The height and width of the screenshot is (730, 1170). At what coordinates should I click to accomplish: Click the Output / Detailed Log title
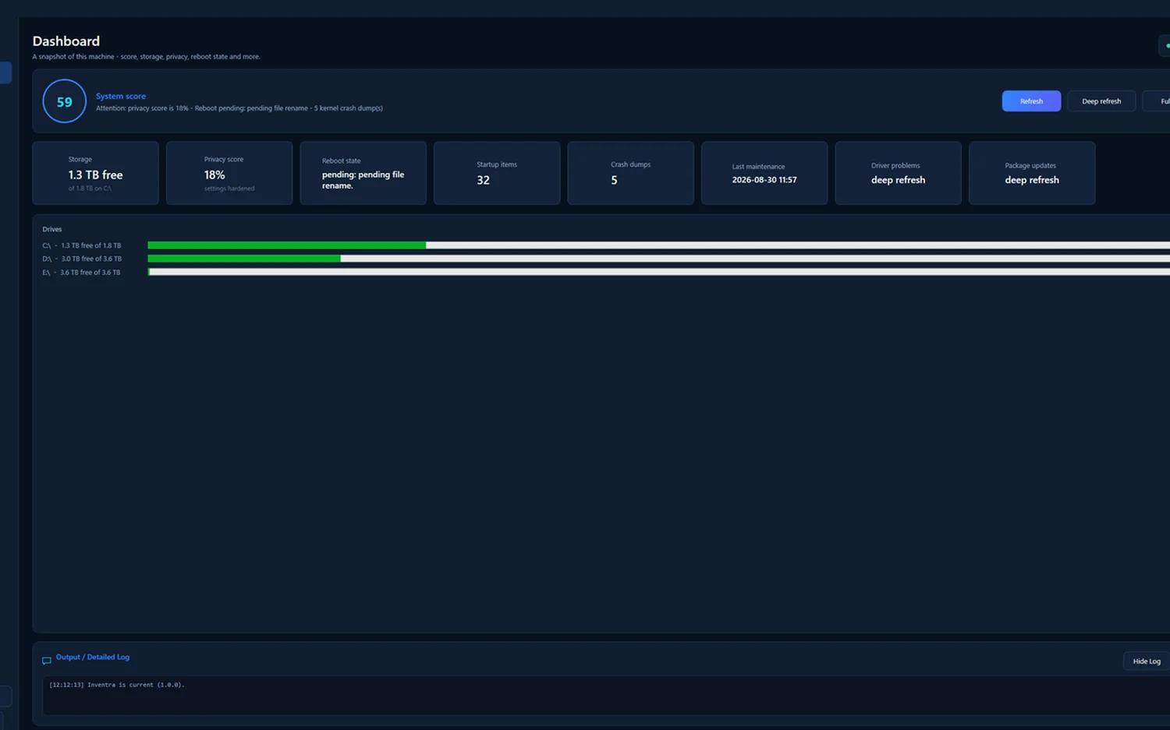tap(93, 658)
